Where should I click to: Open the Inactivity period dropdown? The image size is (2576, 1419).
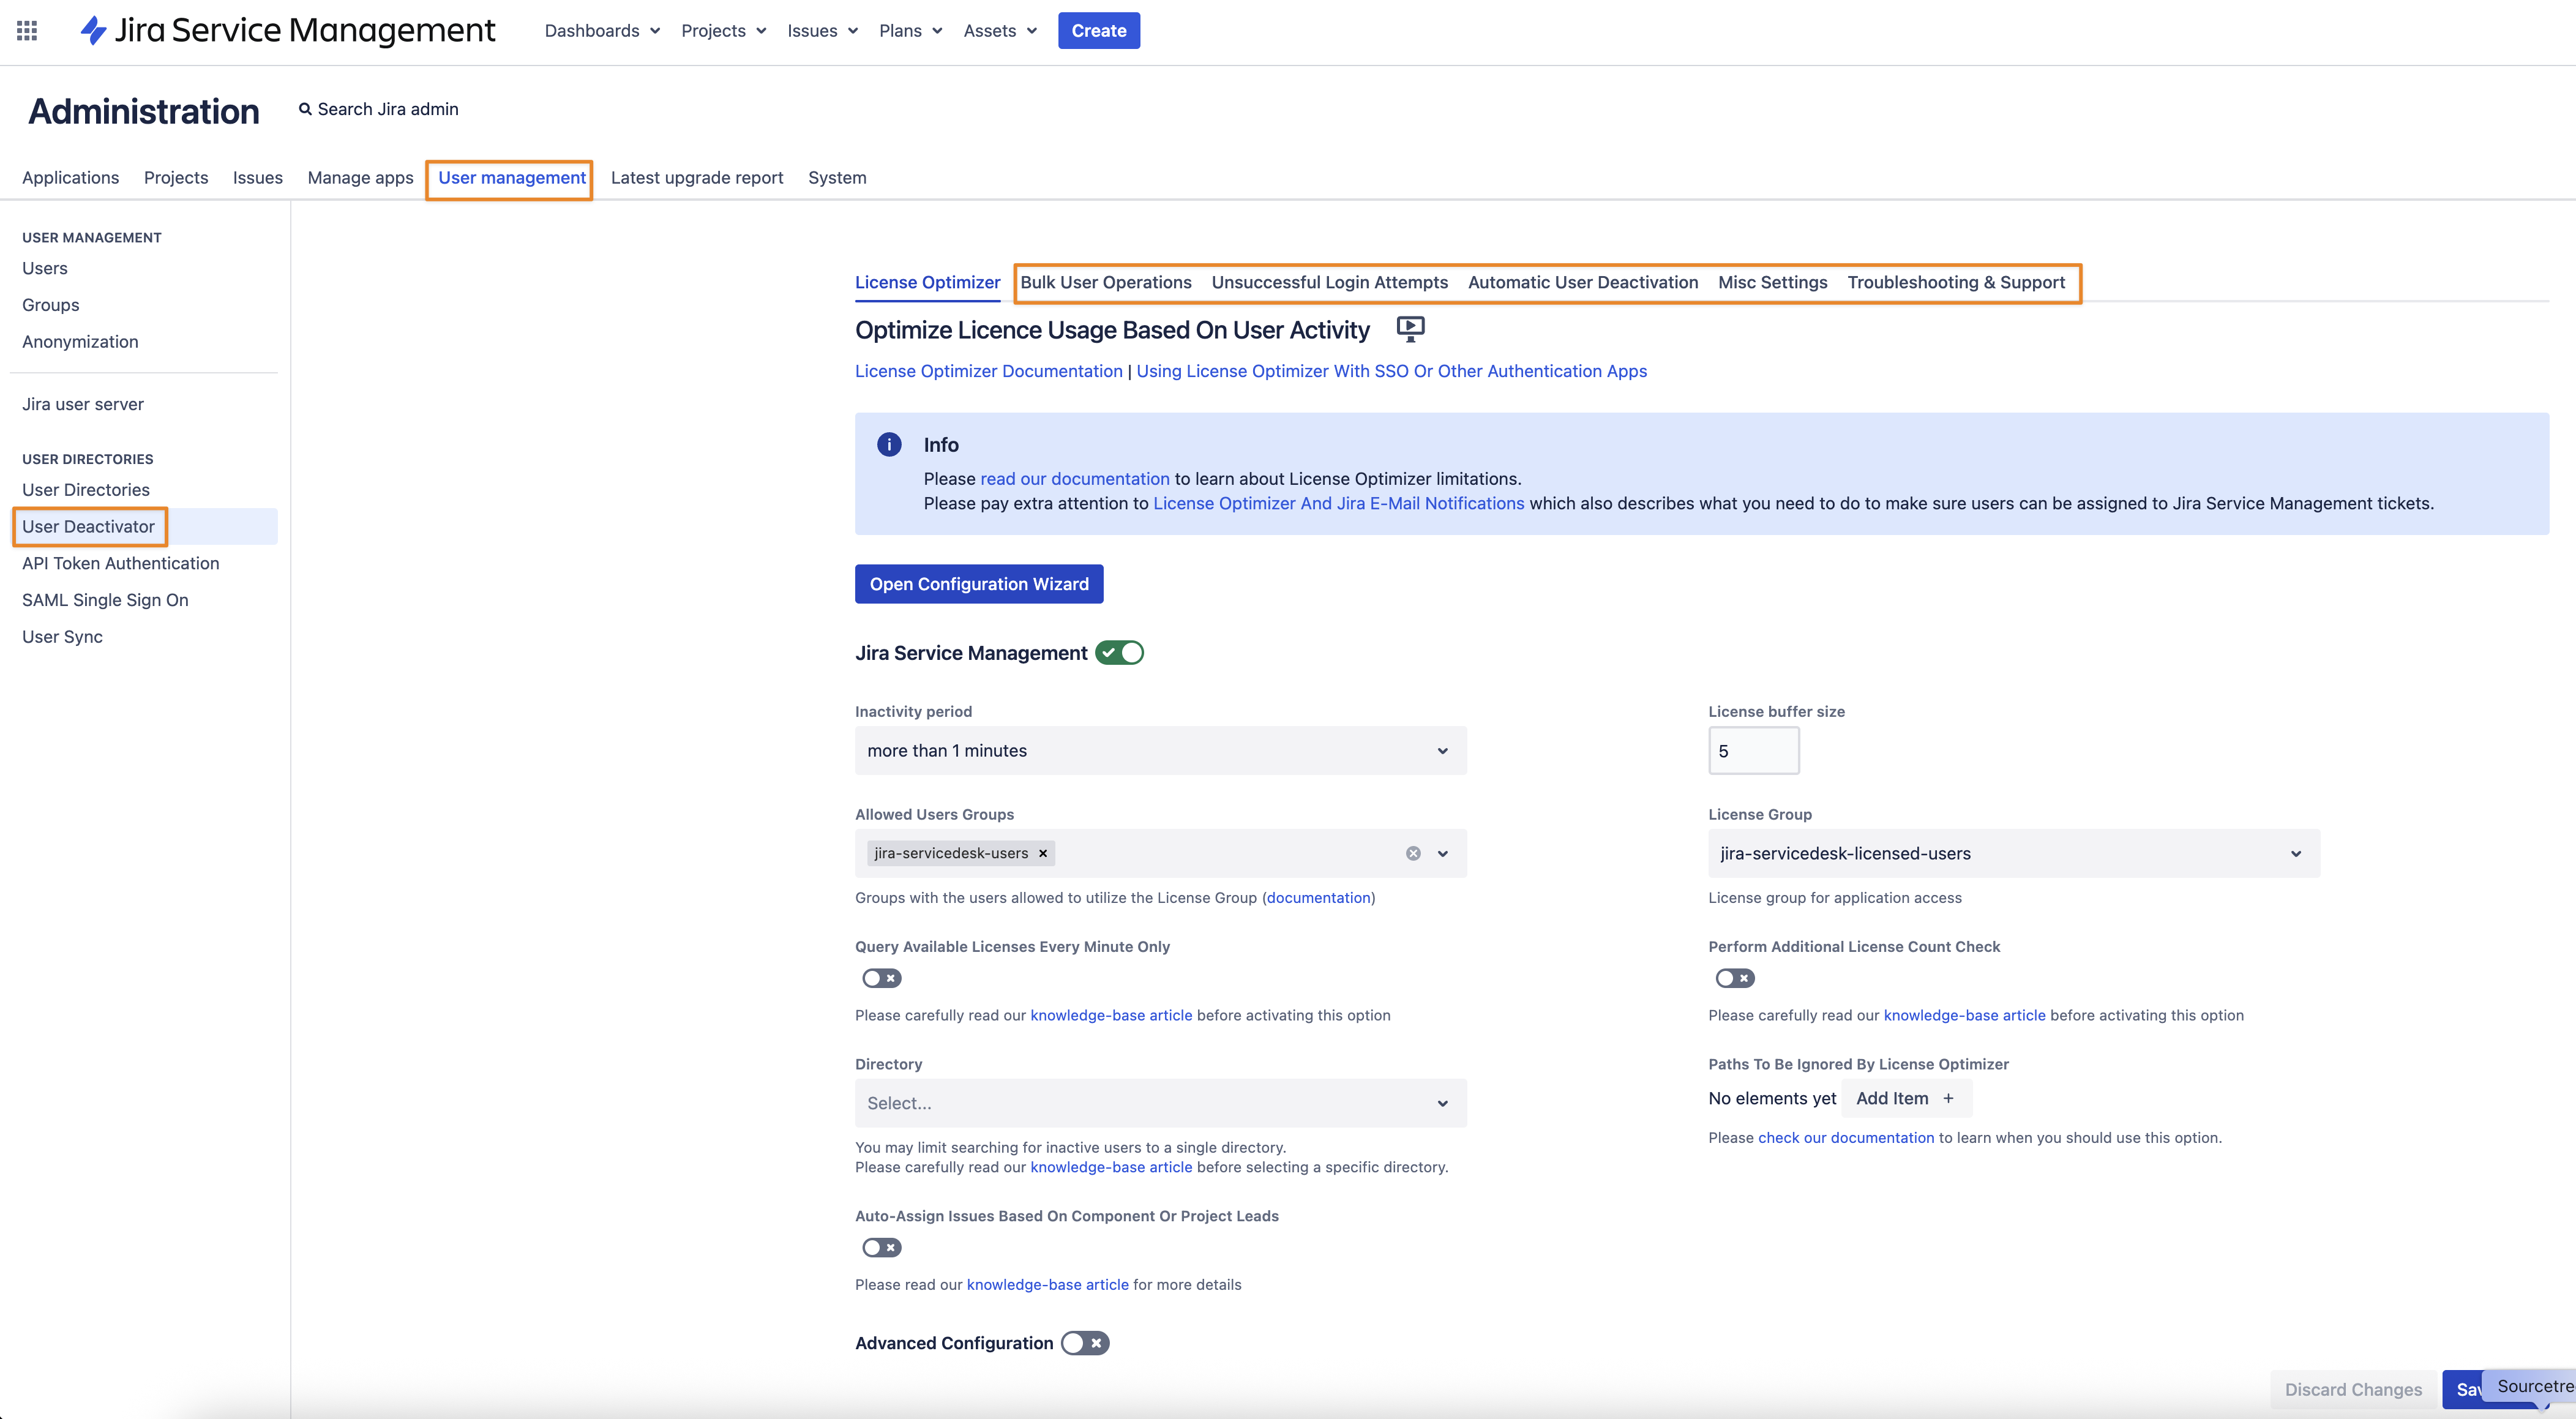pyautogui.click(x=1160, y=751)
